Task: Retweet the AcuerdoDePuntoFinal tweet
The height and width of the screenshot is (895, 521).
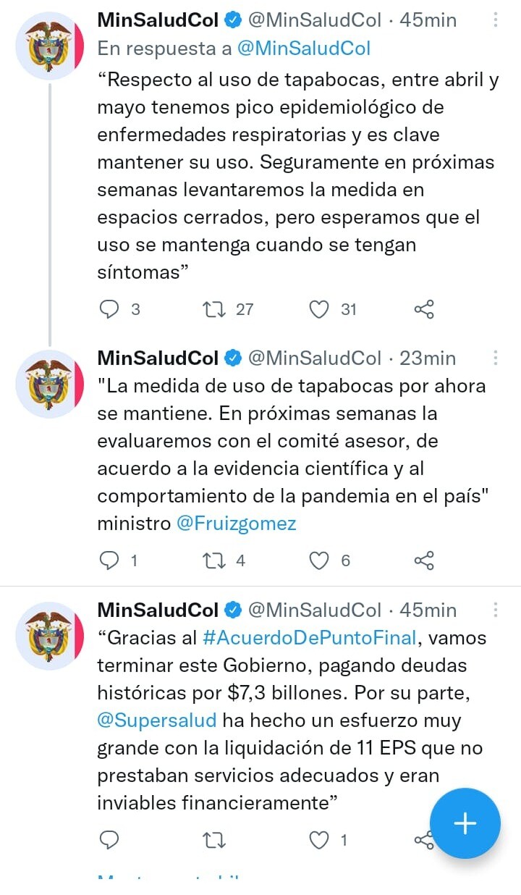Action: (x=213, y=840)
